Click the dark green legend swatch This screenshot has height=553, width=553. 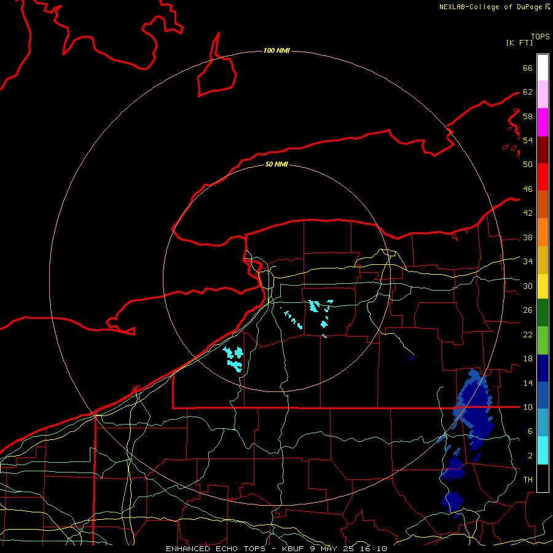pos(543,313)
